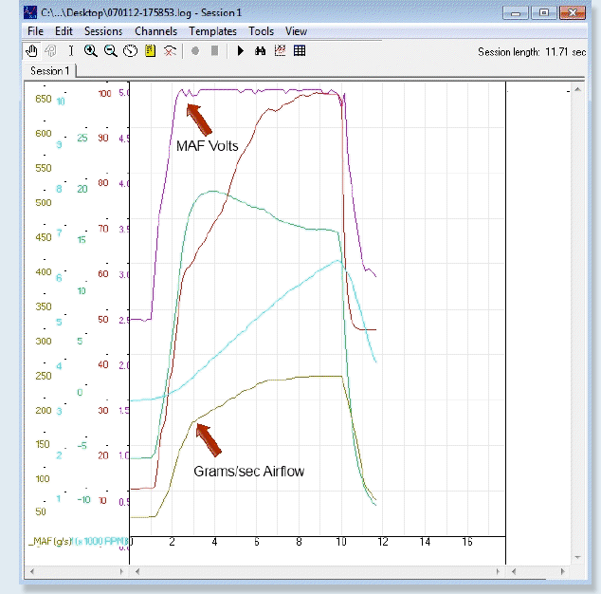Viewport: 601px width, 594px height.
Task: Click left scroll arrow under axis labels
Action: (x=32, y=571)
